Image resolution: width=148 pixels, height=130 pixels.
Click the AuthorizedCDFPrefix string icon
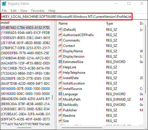coord(60,35)
